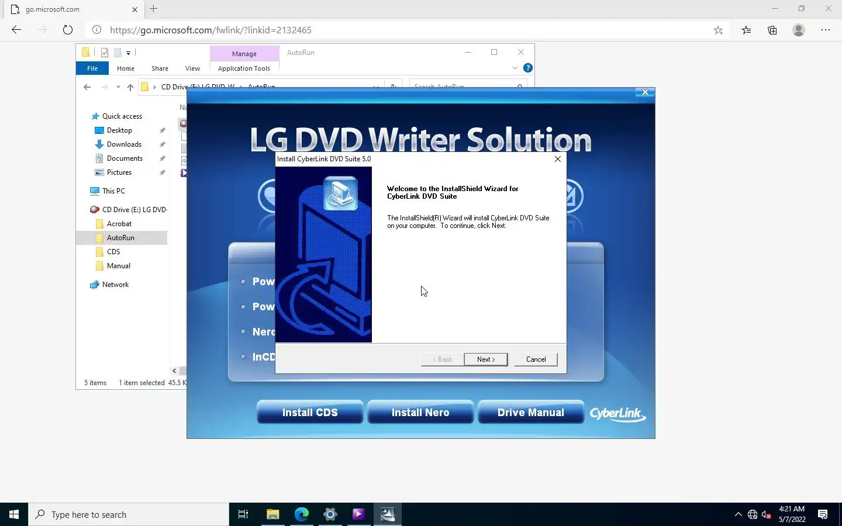Close the LG DVD Writer Solution window
Image resolution: width=842 pixels, height=526 pixels.
point(645,92)
